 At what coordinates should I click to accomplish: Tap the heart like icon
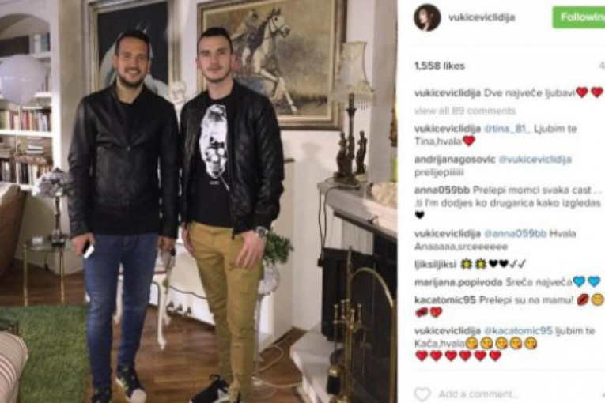[x=422, y=394]
